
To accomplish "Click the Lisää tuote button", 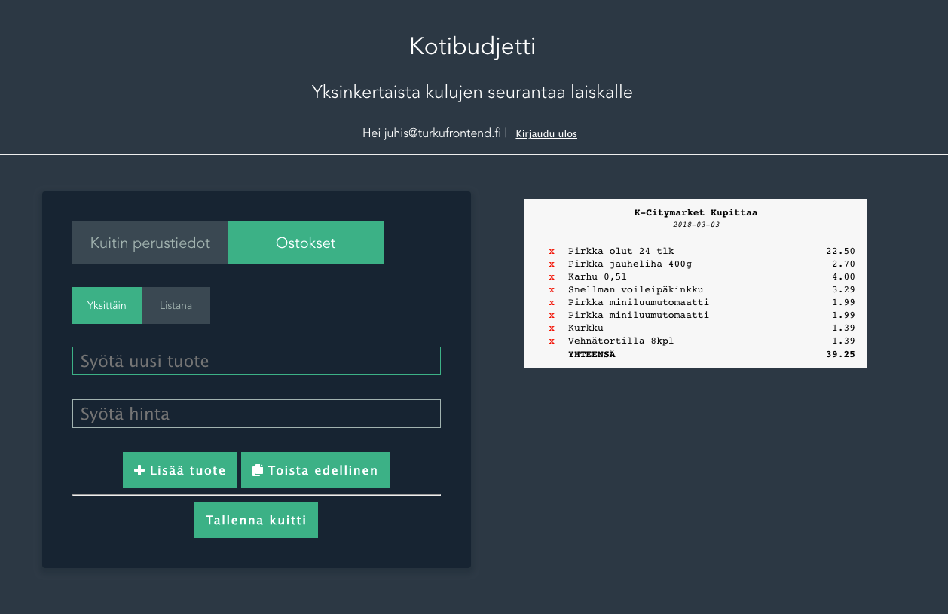I will [180, 469].
